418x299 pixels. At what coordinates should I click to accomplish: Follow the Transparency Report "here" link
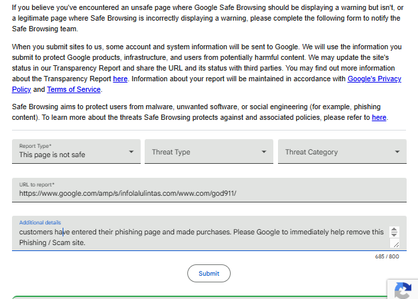coord(120,79)
